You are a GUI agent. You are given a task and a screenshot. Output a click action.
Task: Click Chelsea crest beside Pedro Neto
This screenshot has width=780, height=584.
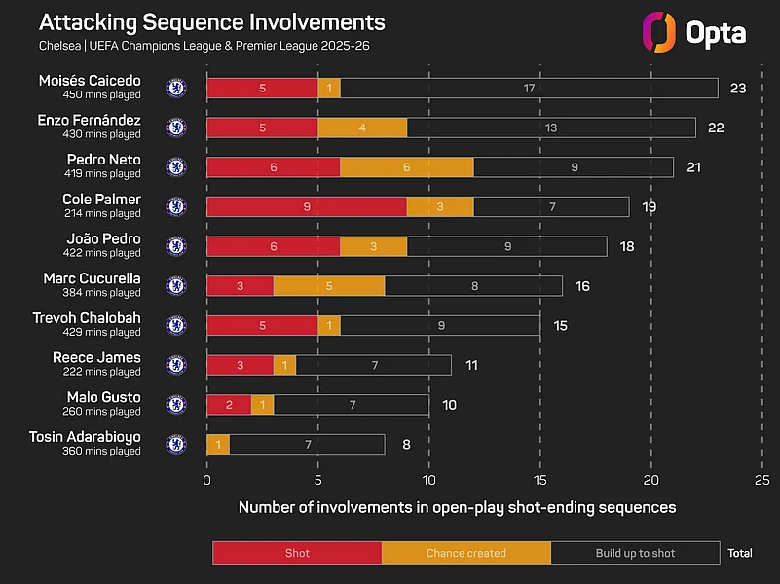pyautogui.click(x=176, y=166)
